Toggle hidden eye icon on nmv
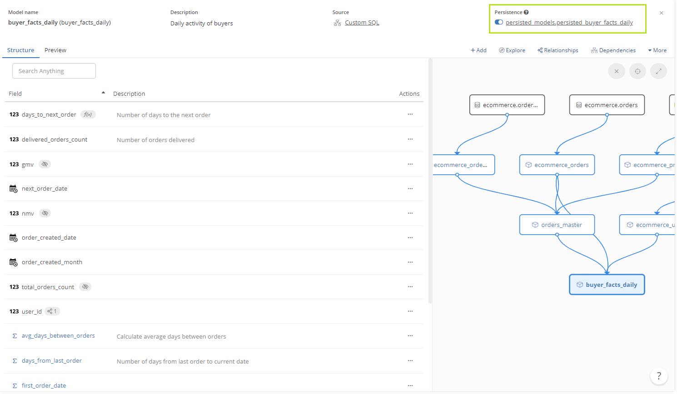 (45, 213)
